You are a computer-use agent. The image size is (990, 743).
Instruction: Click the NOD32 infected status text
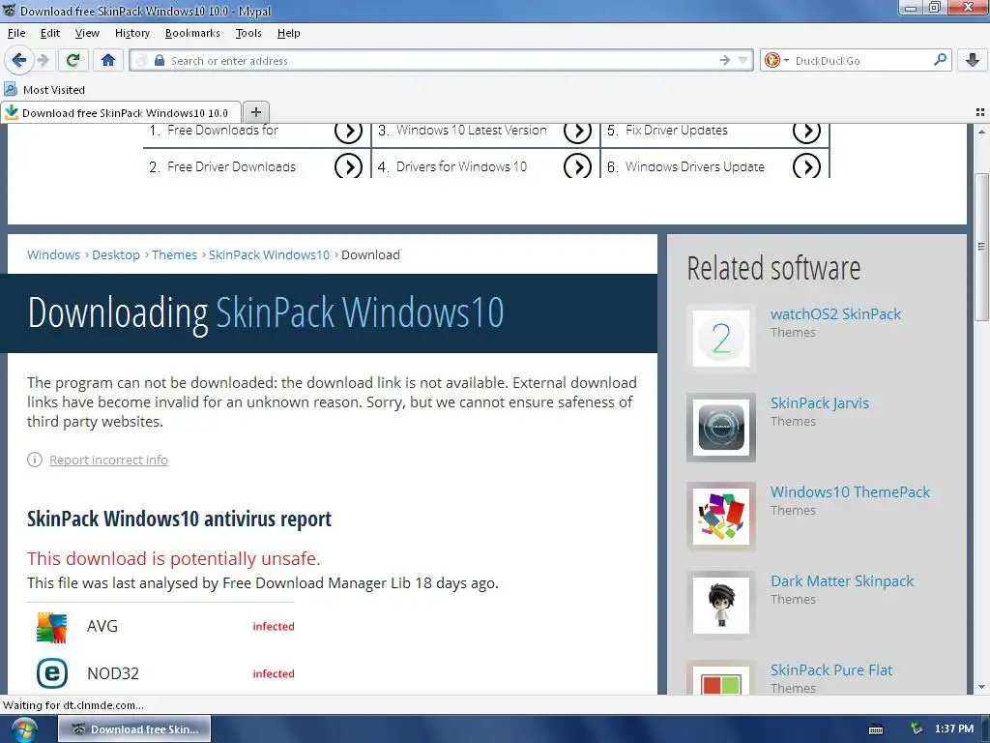(274, 674)
